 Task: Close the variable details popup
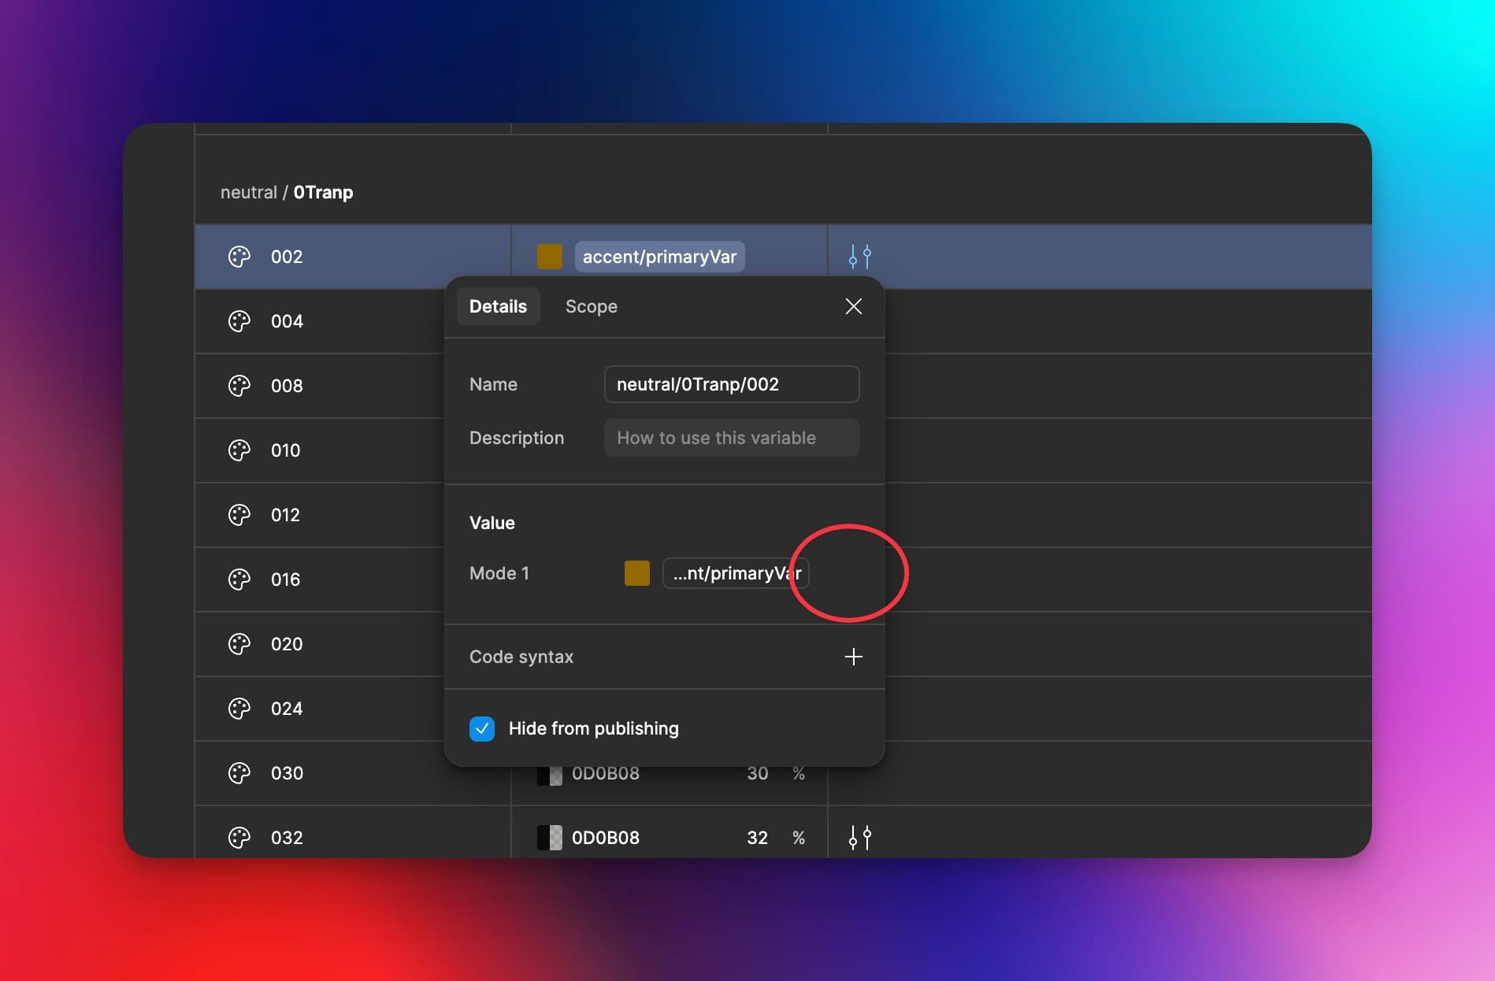coord(854,306)
